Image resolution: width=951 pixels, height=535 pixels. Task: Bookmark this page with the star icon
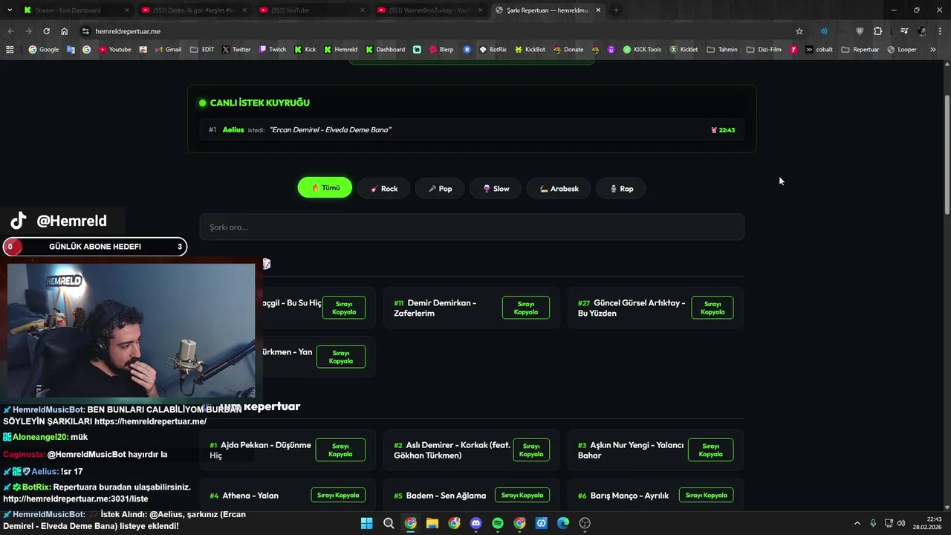799,31
